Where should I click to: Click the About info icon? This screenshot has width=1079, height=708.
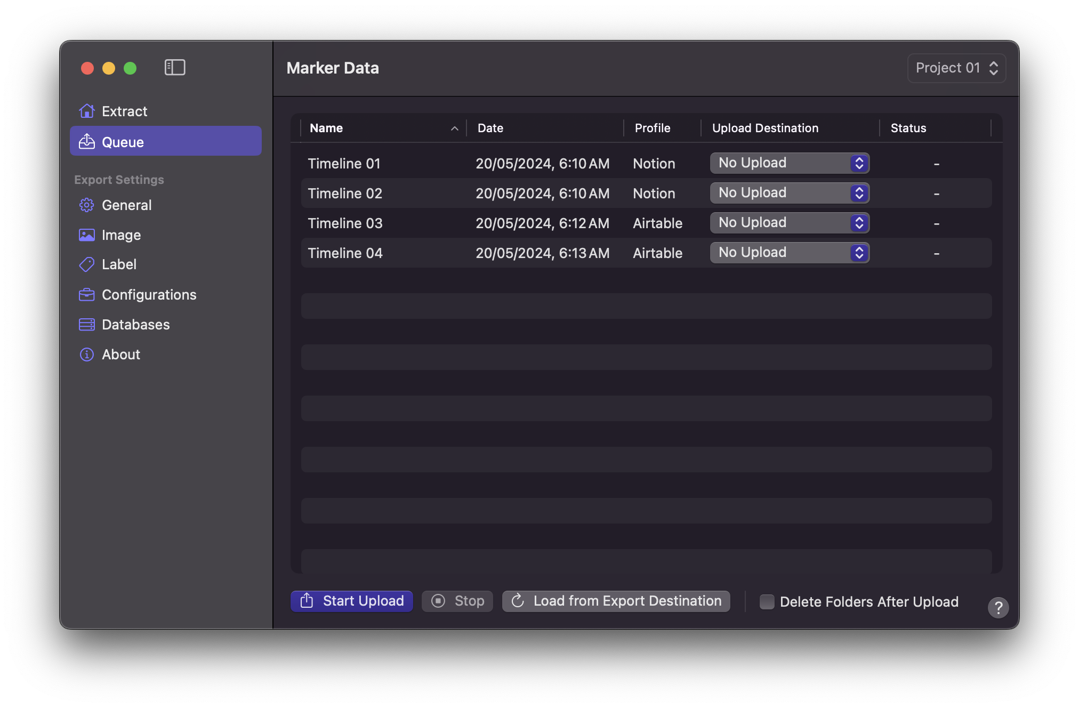(86, 355)
